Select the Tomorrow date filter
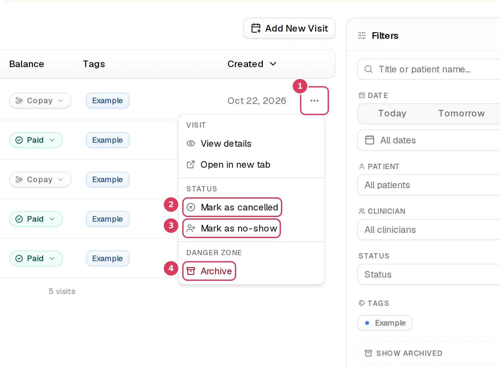The height and width of the screenshot is (367, 500). click(x=462, y=113)
